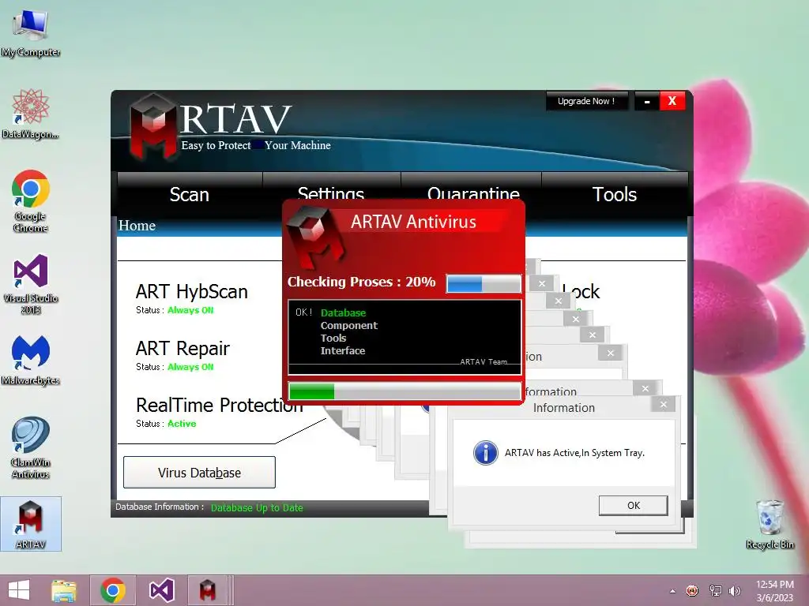
Task: Click 'Tools' in the splash checklist
Action: tap(333, 338)
